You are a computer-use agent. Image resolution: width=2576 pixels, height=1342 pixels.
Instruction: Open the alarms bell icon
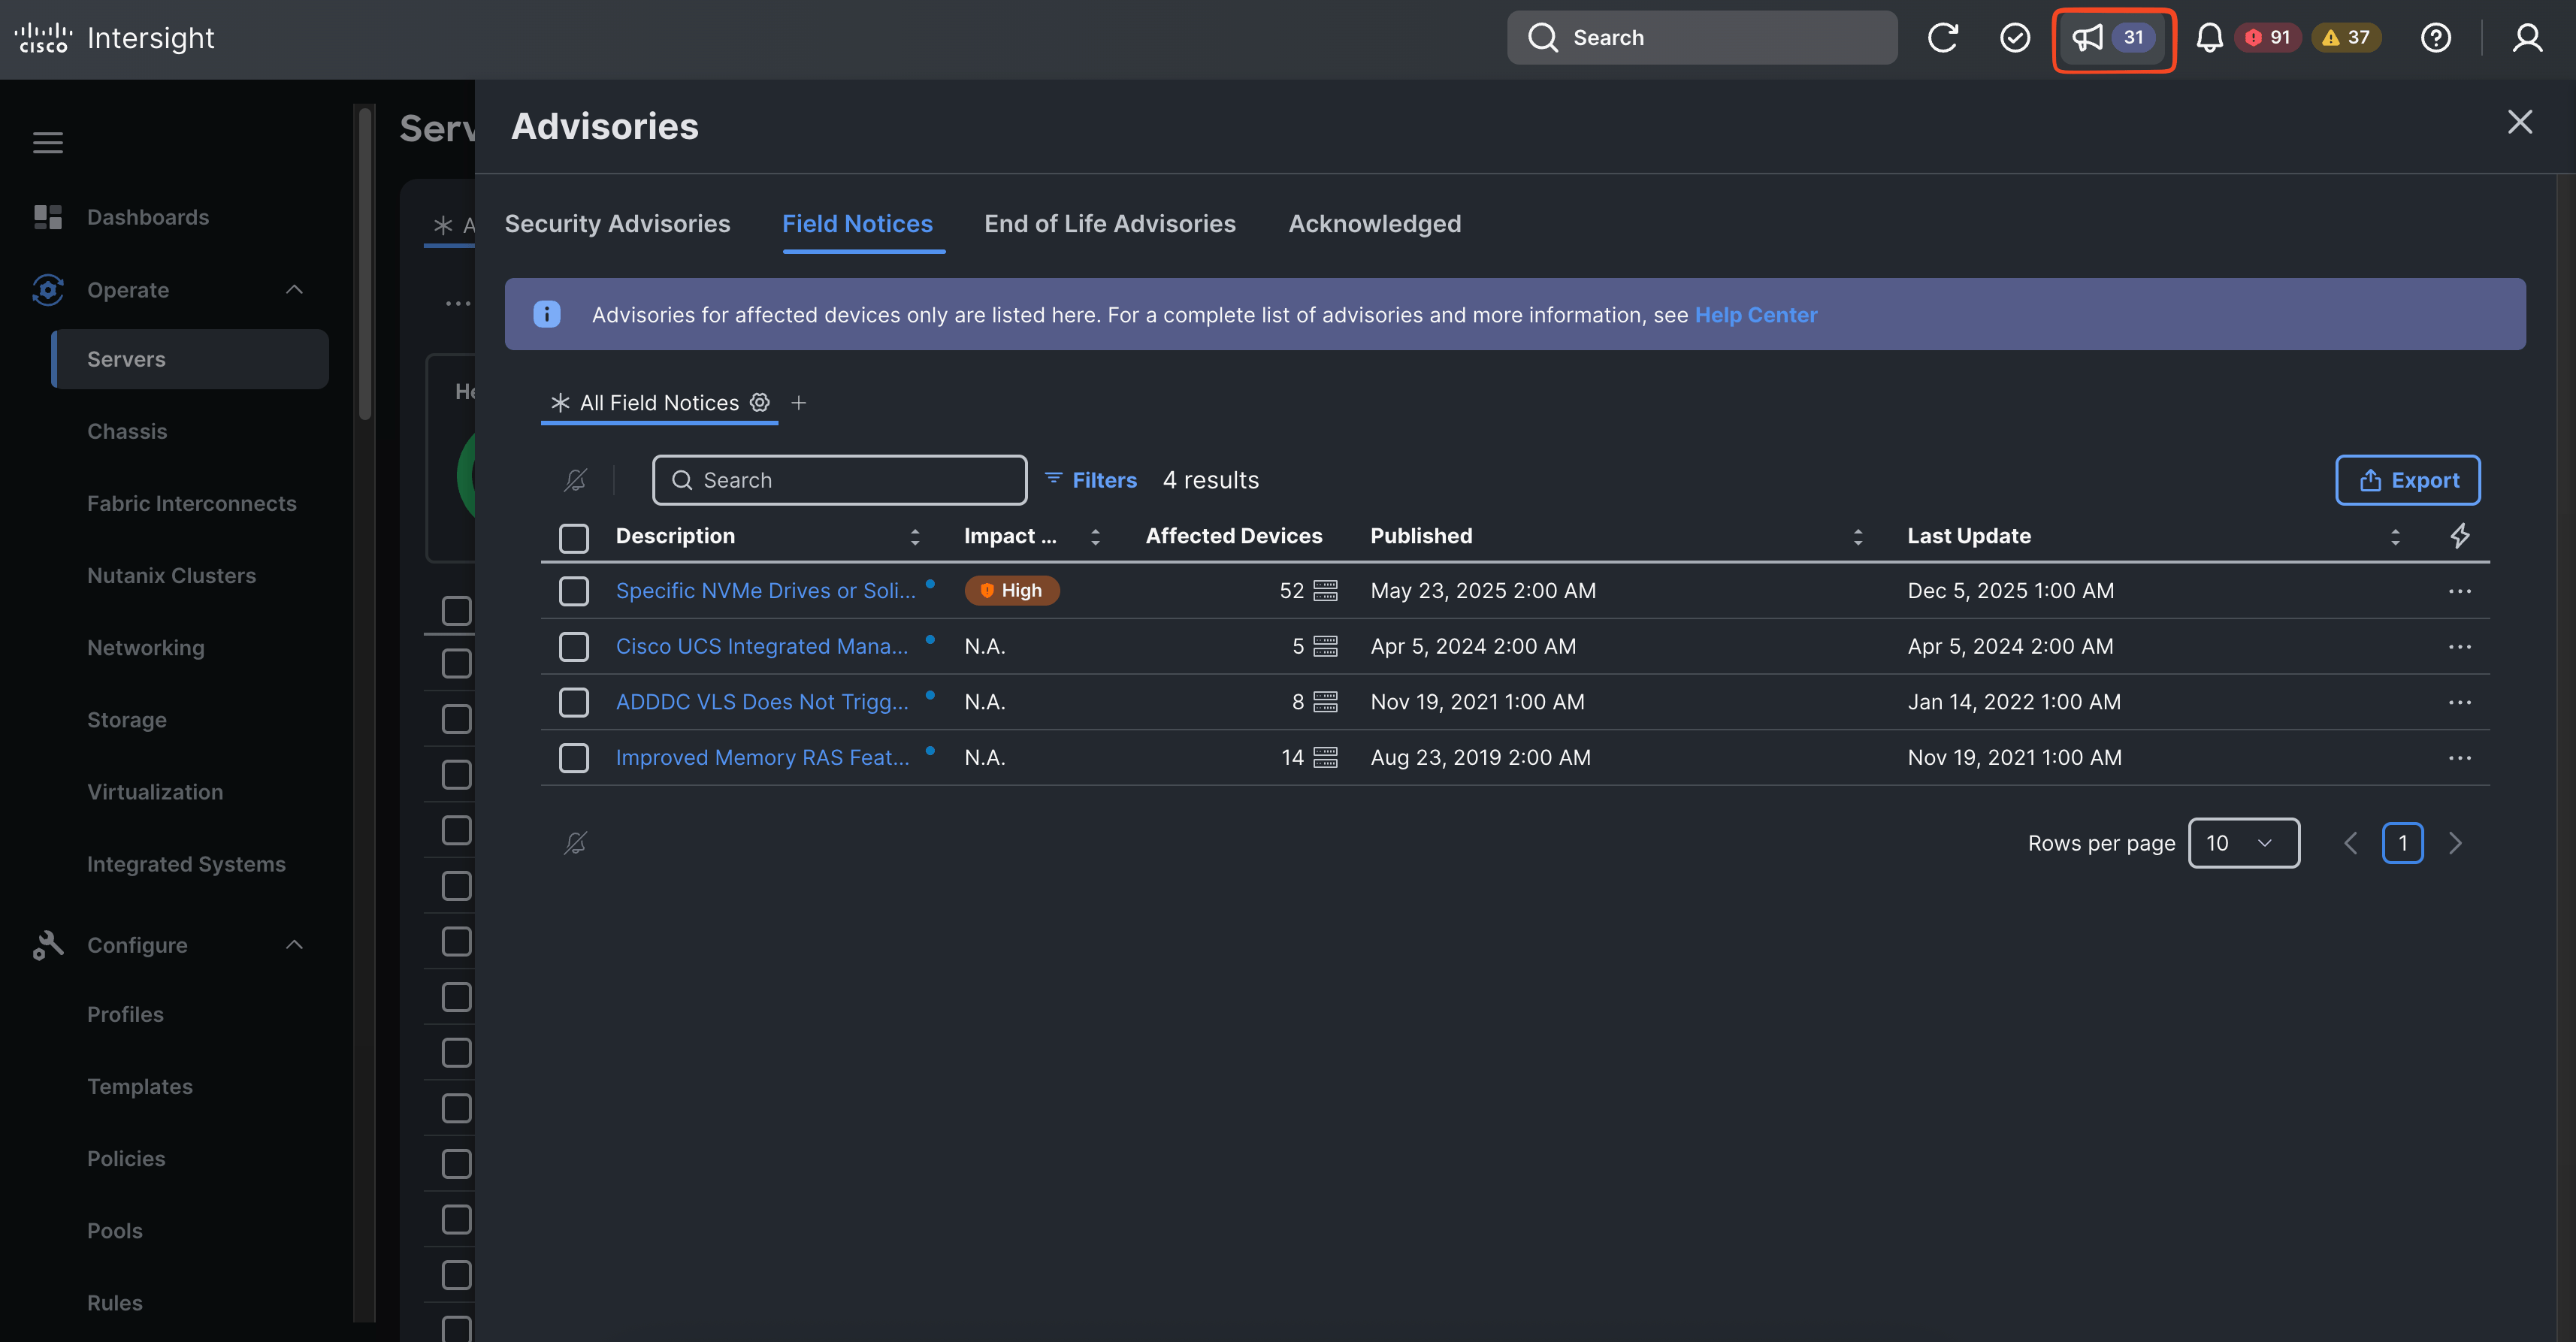[x=2209, y=38]
